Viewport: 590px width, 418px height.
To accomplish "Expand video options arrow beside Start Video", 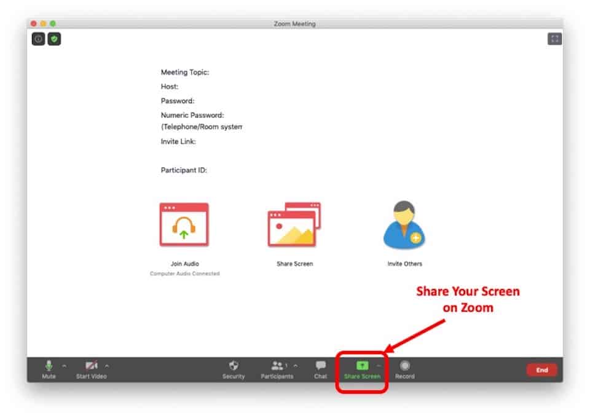I will (107, 366).
